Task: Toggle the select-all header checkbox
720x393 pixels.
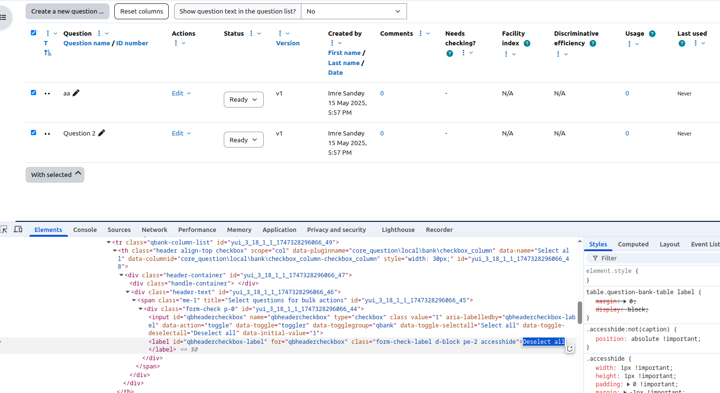Action: (x=33, y=33)
